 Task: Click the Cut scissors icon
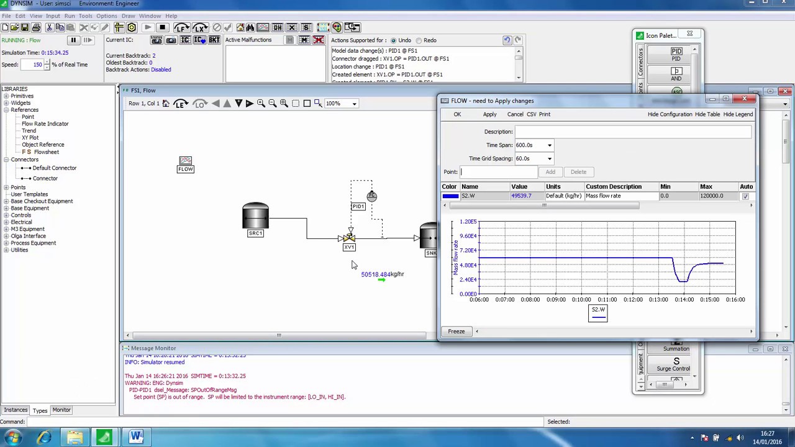pyautogui.click(x=50, y=27)
